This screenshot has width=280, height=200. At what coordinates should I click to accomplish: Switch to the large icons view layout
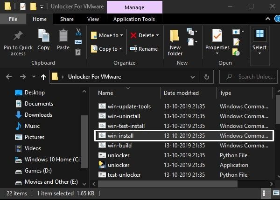[x=276, y=193]
